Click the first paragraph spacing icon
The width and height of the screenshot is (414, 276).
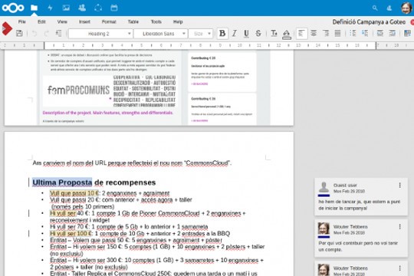pyautogui.click(x=380, y=33)
